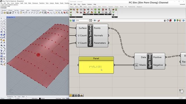This screenshot has height=104, width=186.
Task: Click the Negative output of Split Tree
Action: 158,65
